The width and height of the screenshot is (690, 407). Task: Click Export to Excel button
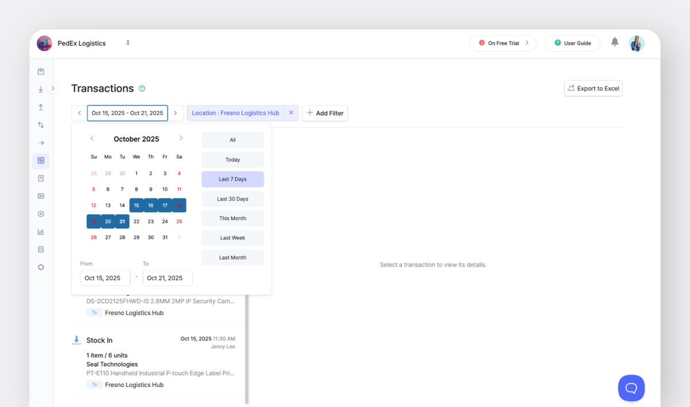point(593,89)
